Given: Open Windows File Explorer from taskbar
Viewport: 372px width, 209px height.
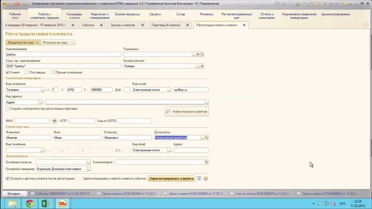Looking at the screenshot, I should point(13,204).
